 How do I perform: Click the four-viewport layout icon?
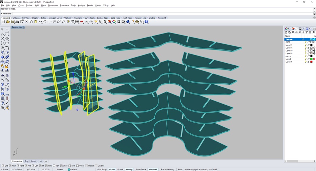click(x=77, y=22)
